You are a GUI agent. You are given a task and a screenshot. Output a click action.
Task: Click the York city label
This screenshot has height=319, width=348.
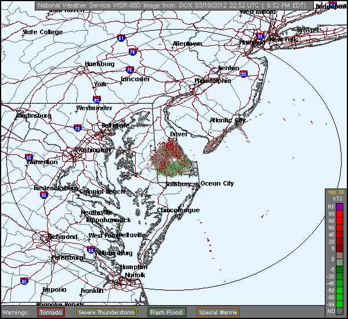100,84
